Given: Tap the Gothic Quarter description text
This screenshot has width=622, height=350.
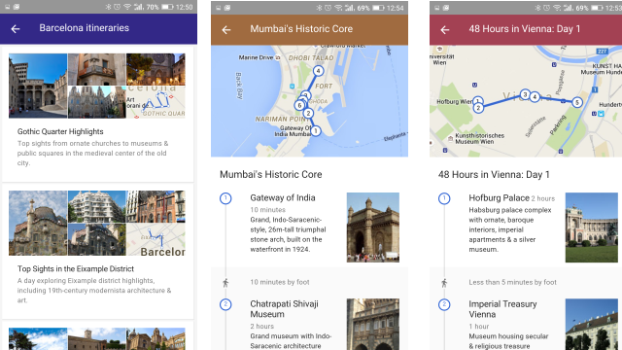Looking at the screenshot, I should point(93,154).
